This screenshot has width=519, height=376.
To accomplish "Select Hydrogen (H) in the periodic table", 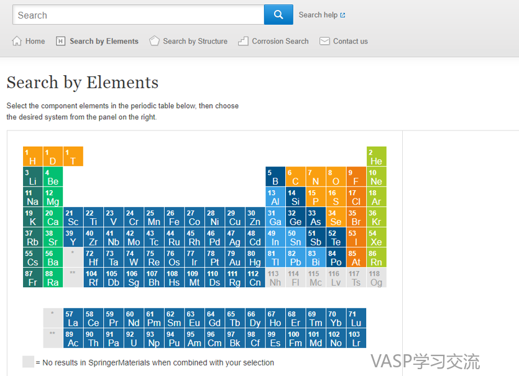I will [x=33, y=157].
